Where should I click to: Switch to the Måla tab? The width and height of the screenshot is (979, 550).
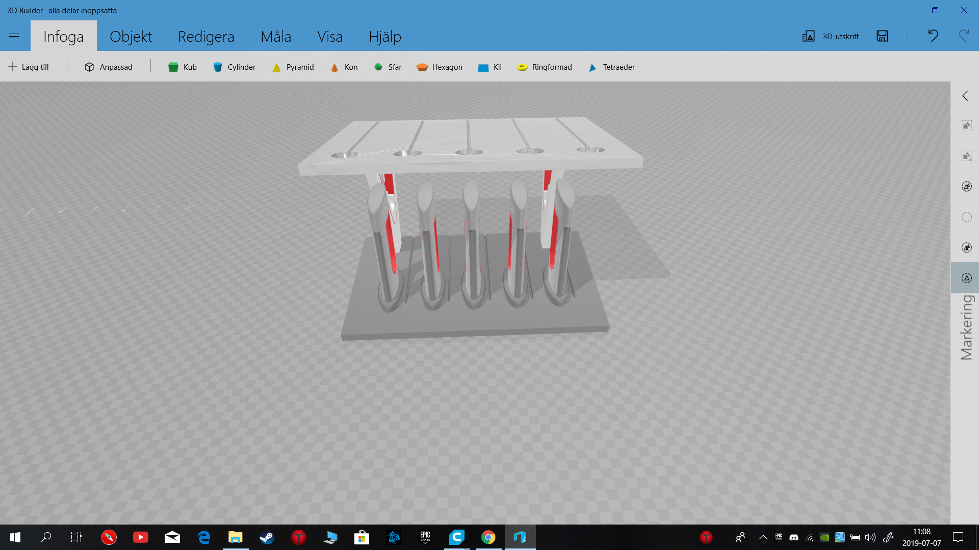click(276, 36)
